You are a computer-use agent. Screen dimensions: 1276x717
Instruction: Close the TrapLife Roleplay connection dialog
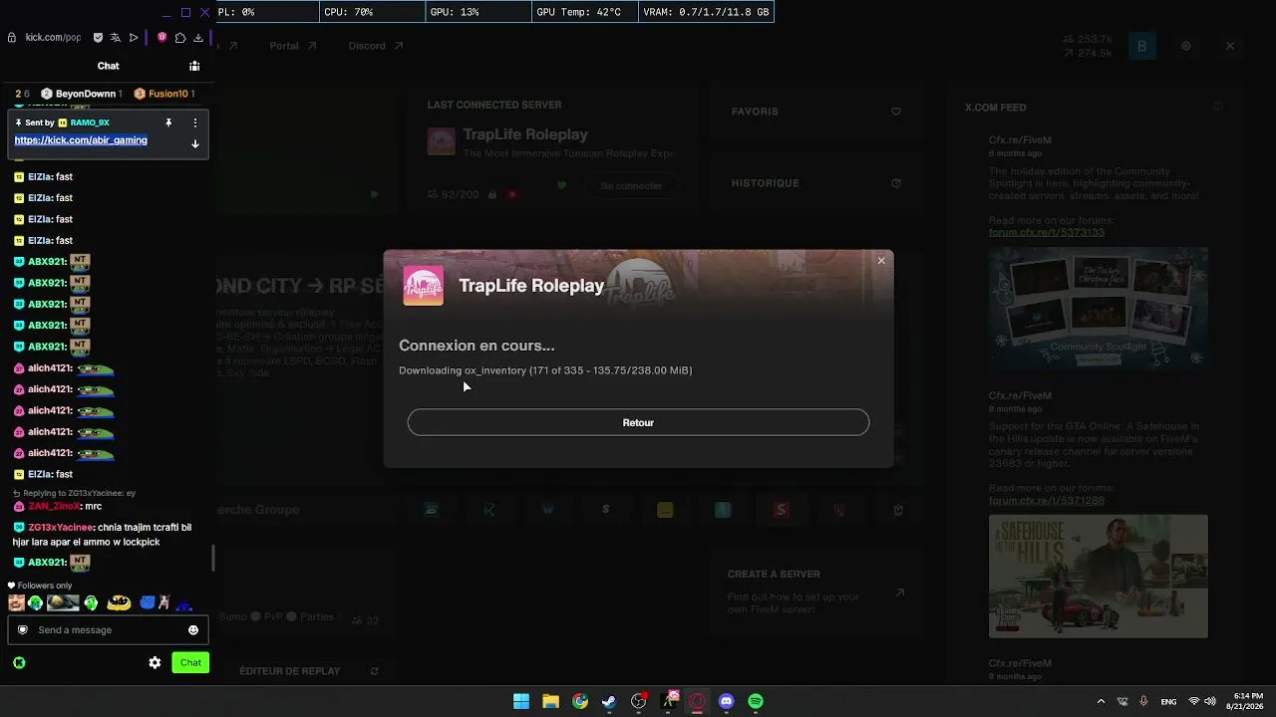pyautogui.click(x=881, y=261)
